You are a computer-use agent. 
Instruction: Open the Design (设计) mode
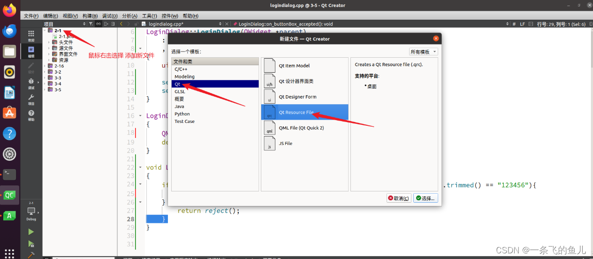31,68
